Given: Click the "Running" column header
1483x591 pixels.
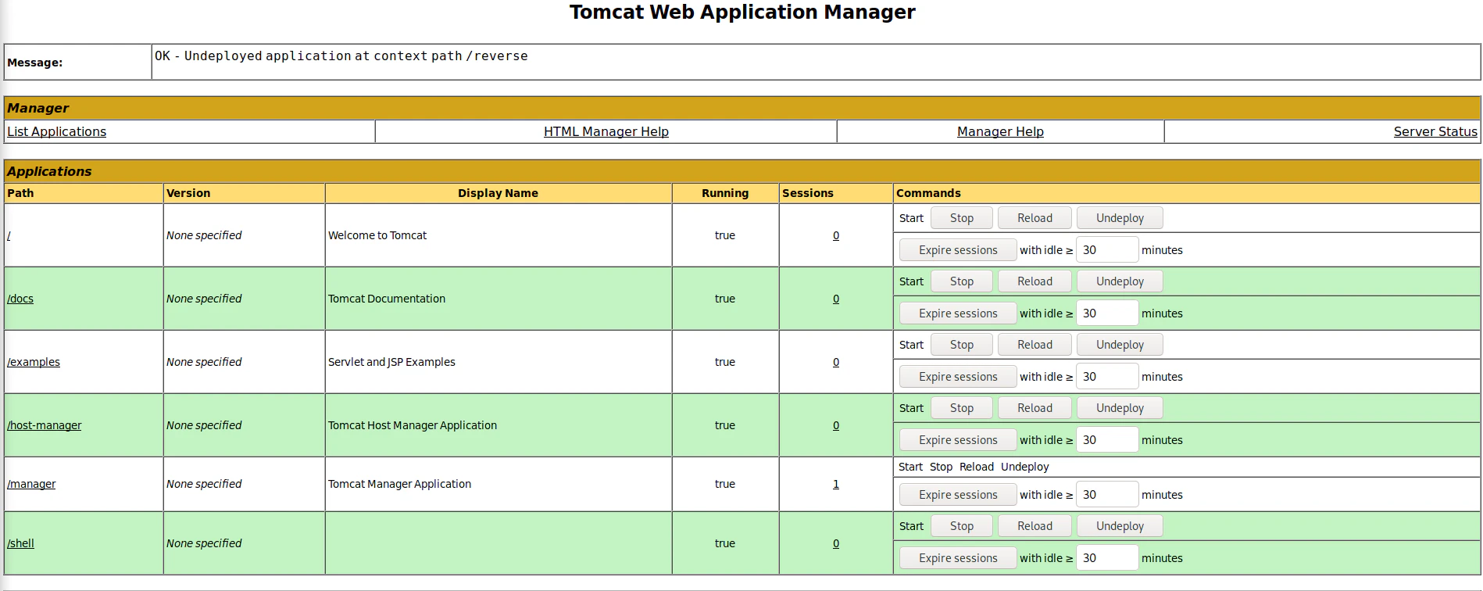Looking at the screenshot, I should click(725, 193).
